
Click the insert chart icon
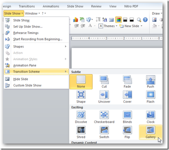pyautogui.click(x=76, y=20)
